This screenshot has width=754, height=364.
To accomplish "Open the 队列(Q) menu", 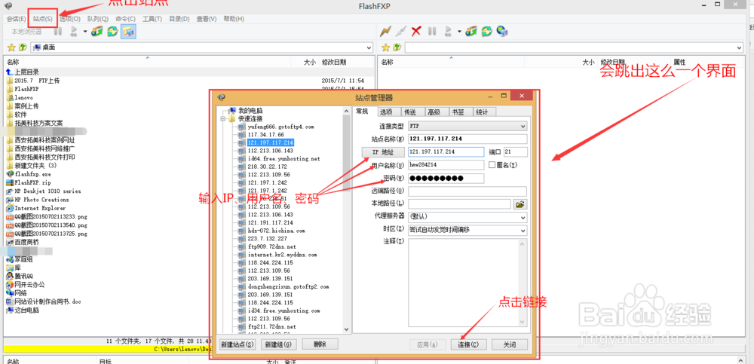I will click(97, 19).
